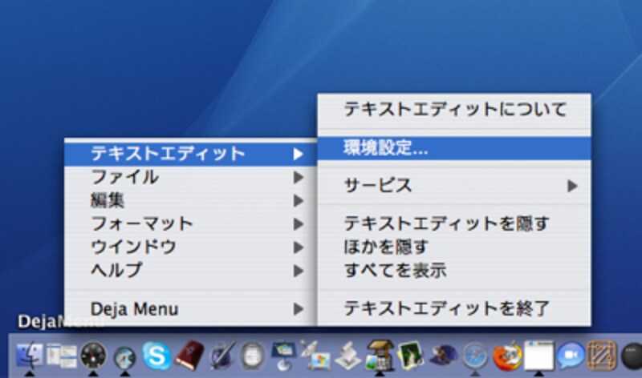Choose すべてを表示

(x=454, y=271)
